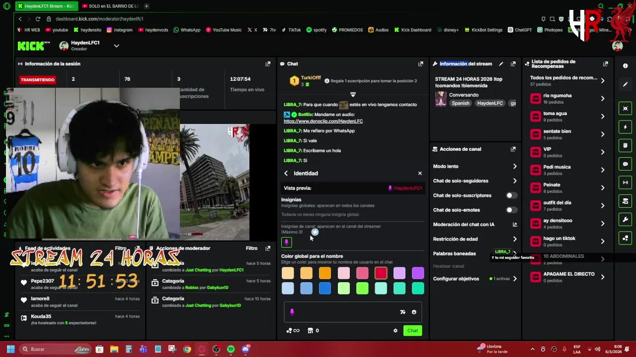Click the channel points infinity icon
636x357 pixels.
(293, 331)
